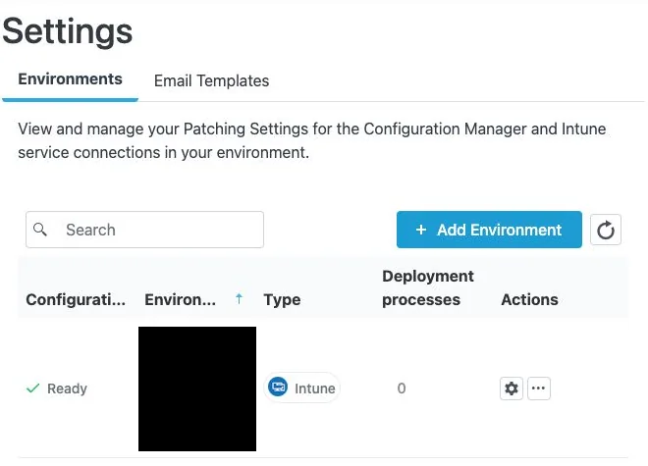Toggle sort arrow on Environment column
The height and width of the screenshot is (466, 648).
coord(239,298)
